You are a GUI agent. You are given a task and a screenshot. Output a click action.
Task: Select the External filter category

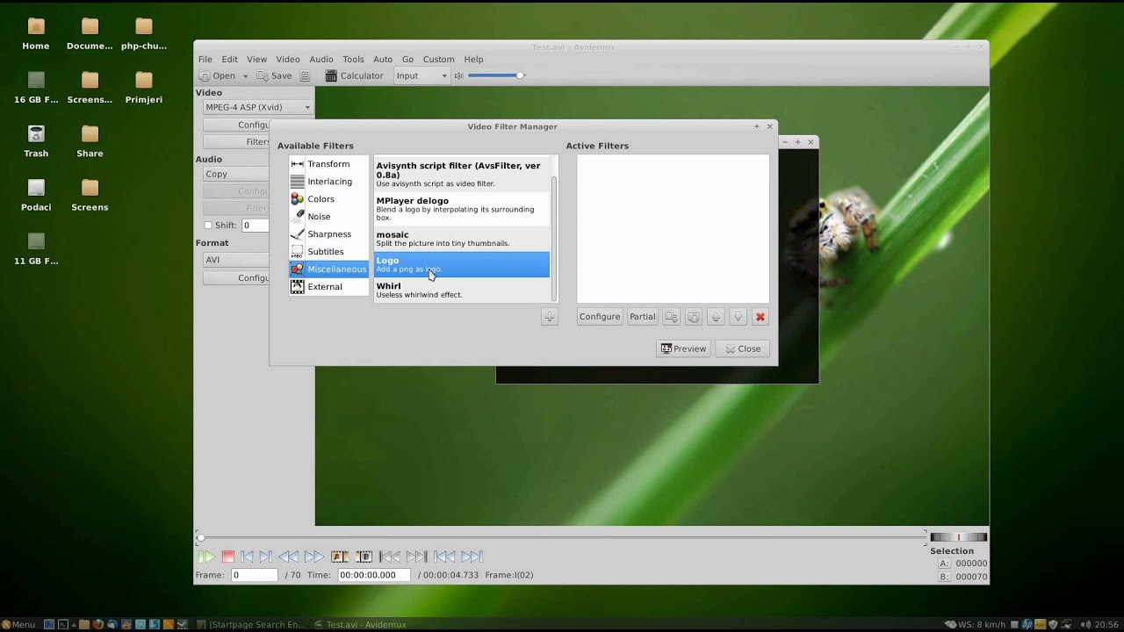(328, 287)
